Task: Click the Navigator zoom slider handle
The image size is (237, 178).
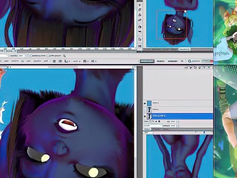Action: (204, 132)
